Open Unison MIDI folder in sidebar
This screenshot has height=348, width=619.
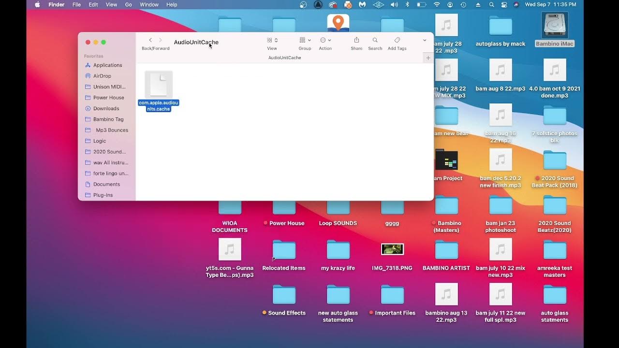pos(109,87)
